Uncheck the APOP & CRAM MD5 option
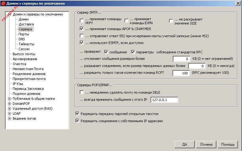This screenshot has width=242, height=151. pos(82,29)
